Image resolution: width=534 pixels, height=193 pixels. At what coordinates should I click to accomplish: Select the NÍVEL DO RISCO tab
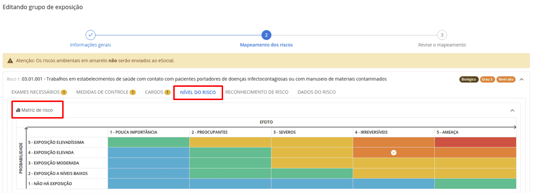(198, 92)
